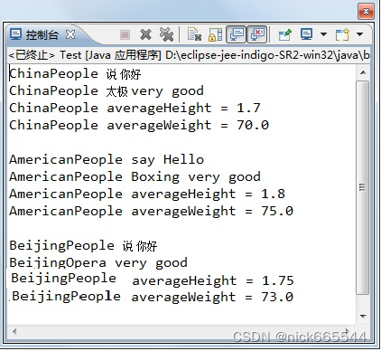
Task: Click the <已终止> Test launch description text
Action: point(189,55)
